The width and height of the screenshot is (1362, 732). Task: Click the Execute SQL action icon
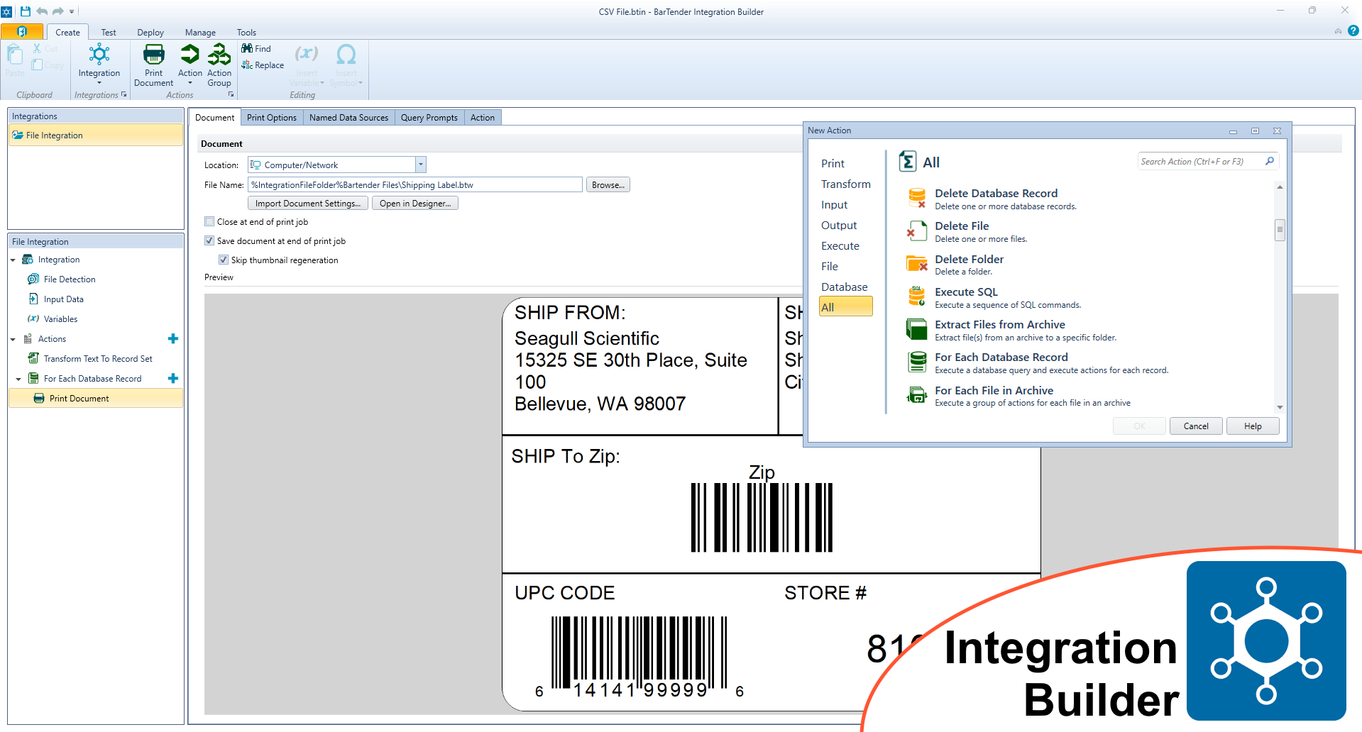(x=917, y=296)
